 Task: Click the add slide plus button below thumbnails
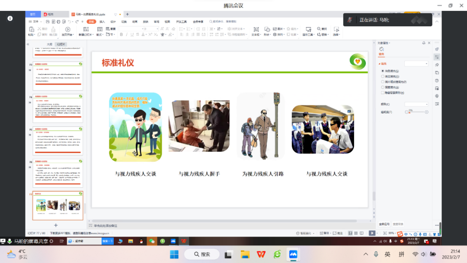pyautogui.click(x=55, y=225)
